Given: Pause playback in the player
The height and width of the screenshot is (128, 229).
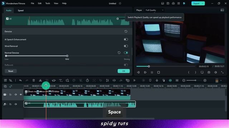Looking at the screenshot, I should (152, 72).
